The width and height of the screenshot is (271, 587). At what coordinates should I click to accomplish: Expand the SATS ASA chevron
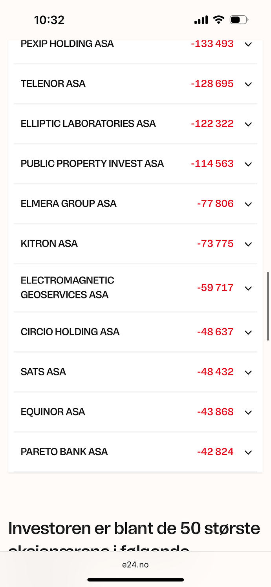(x=248, y=372)
